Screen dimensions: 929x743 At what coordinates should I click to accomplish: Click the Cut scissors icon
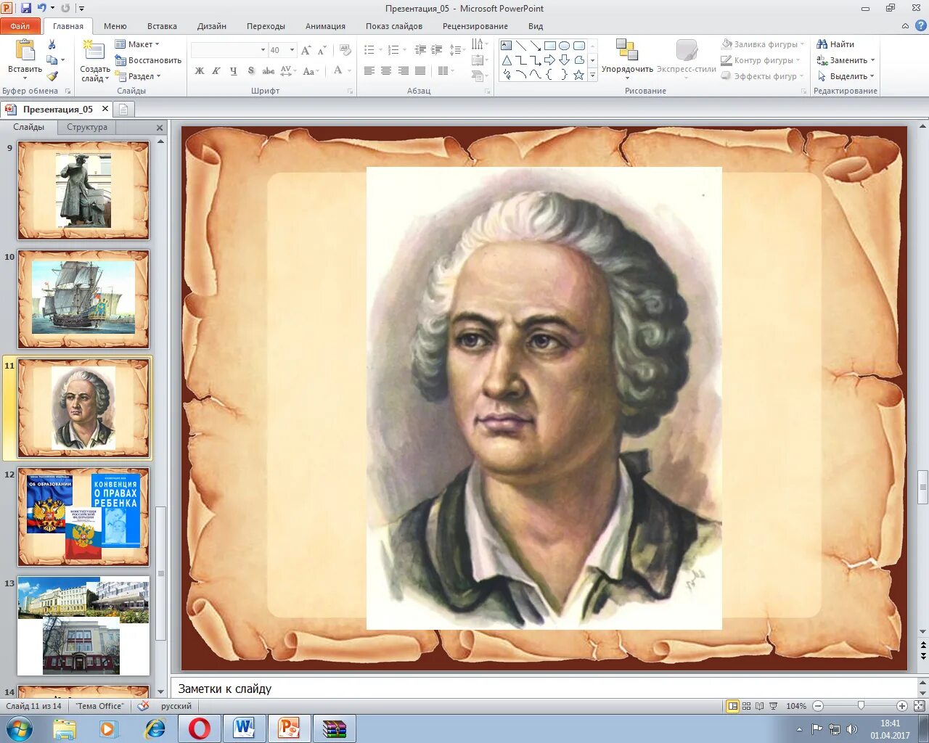[52, 44]
